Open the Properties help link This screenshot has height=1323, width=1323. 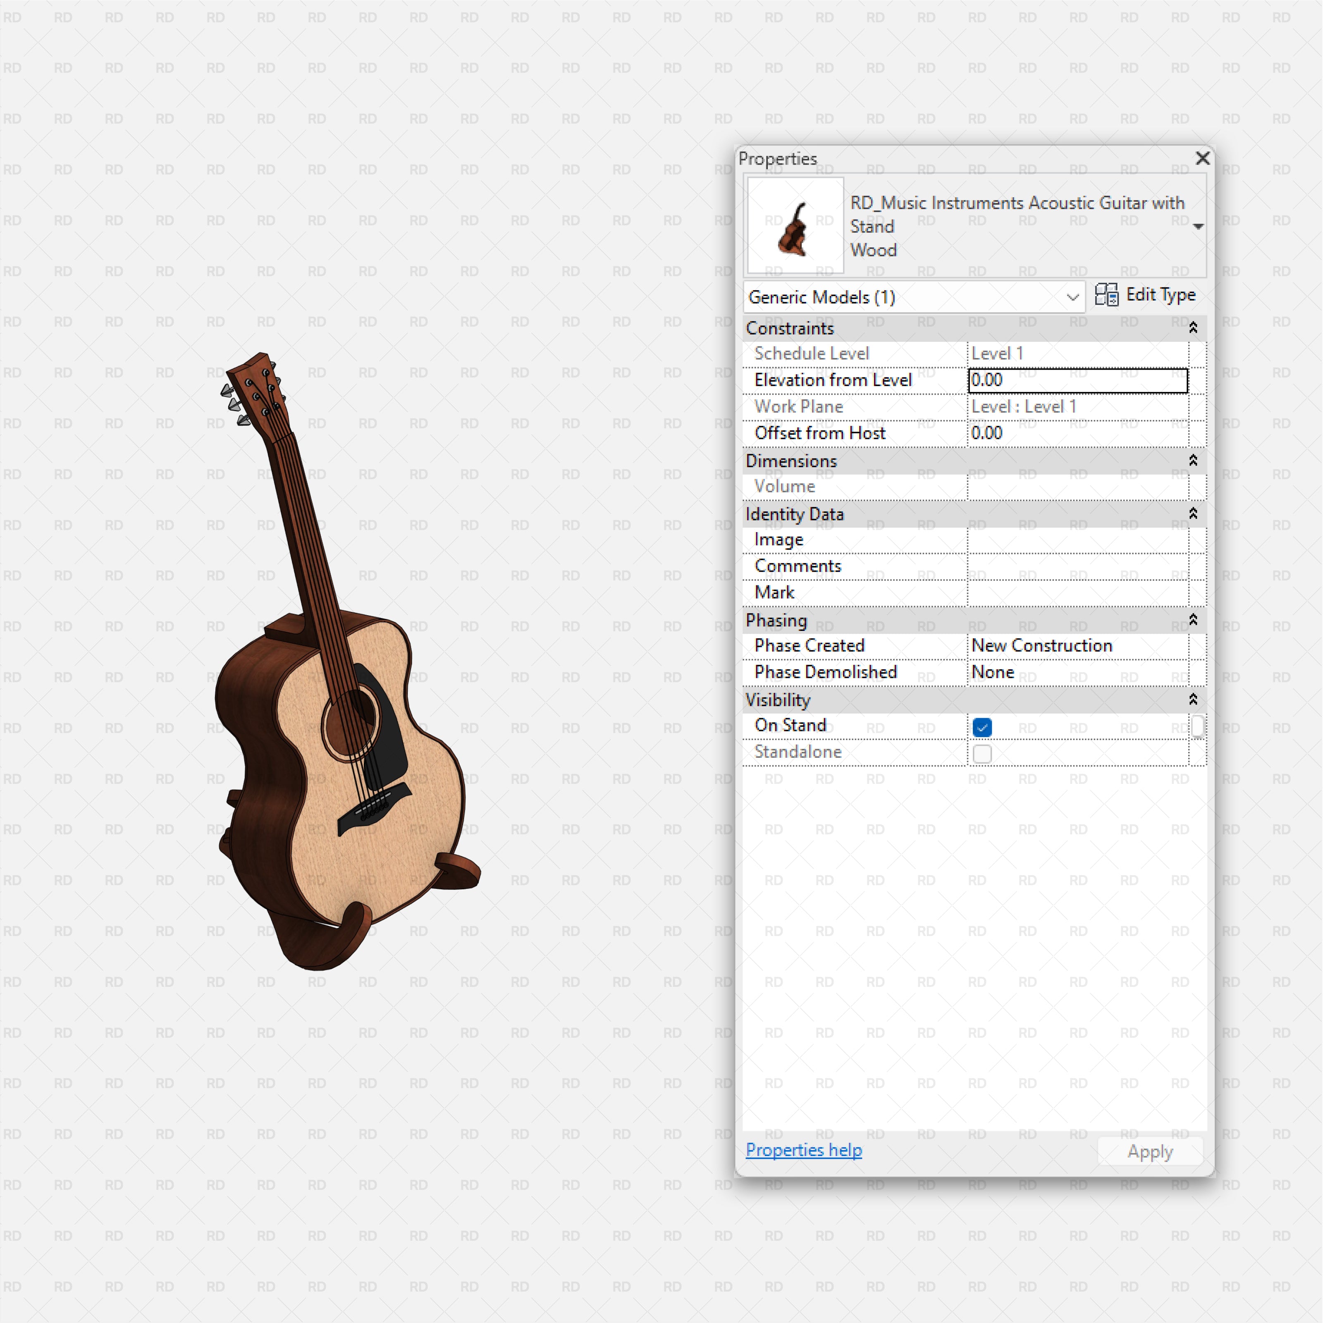tap(803, 1151)
